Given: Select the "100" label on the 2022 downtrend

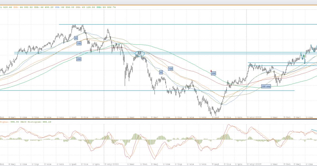Looking at the screenshot, I should coord(171,69).
